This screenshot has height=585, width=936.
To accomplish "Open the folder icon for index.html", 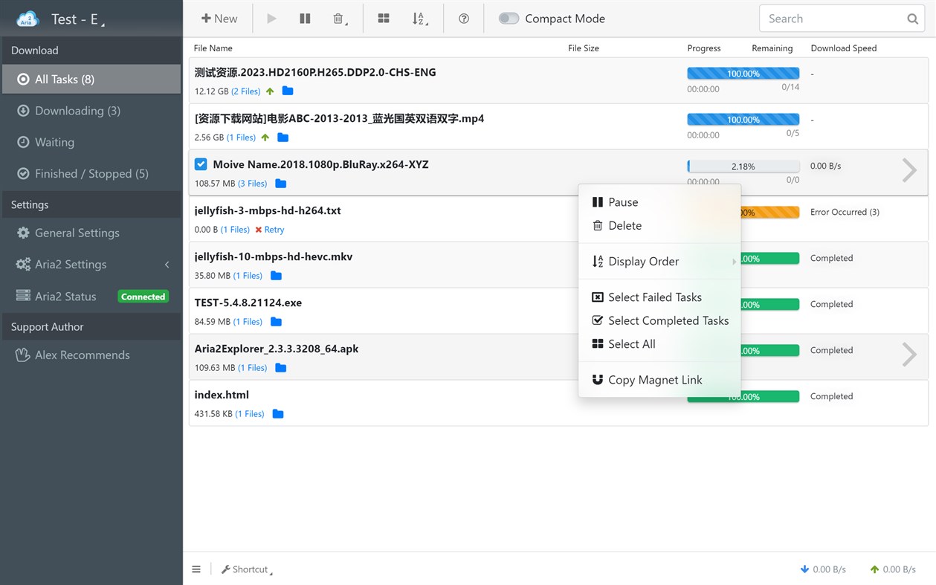I will pyautogui.click(x=277, y=413).
